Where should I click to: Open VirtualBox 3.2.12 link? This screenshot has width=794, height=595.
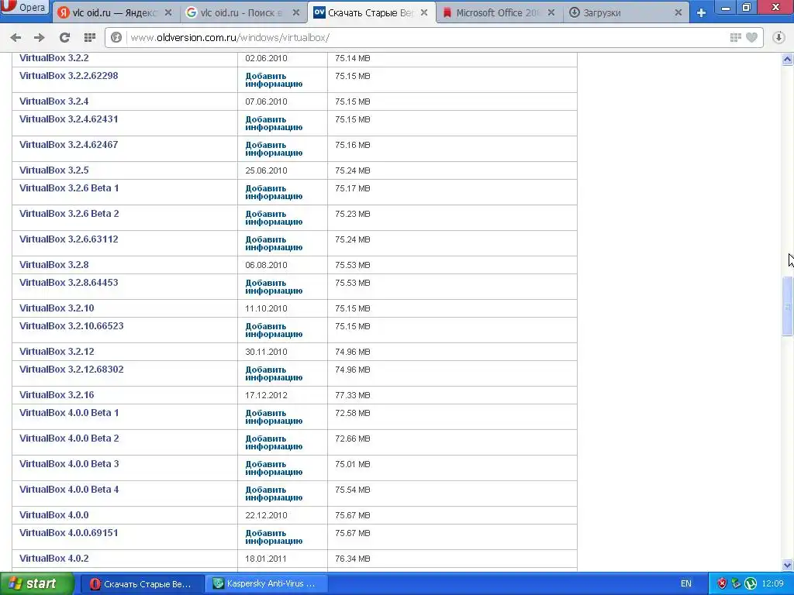pyautogui.click(x=57, y=352)
